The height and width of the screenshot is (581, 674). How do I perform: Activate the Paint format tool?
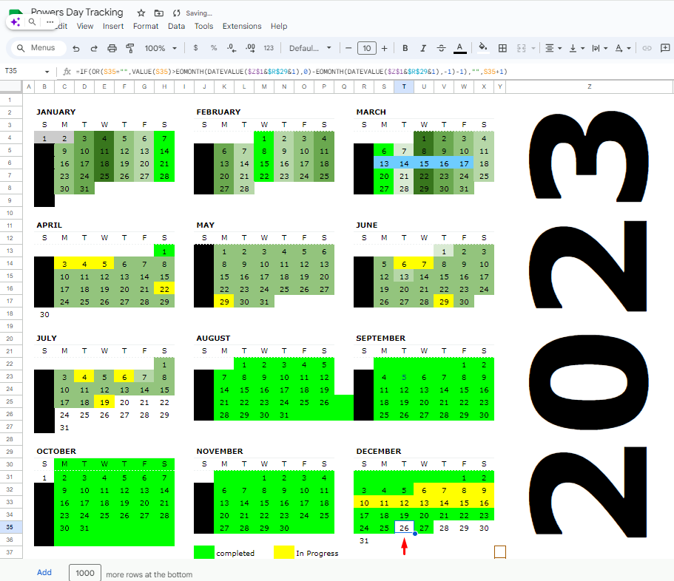click(x=130, y=48)
